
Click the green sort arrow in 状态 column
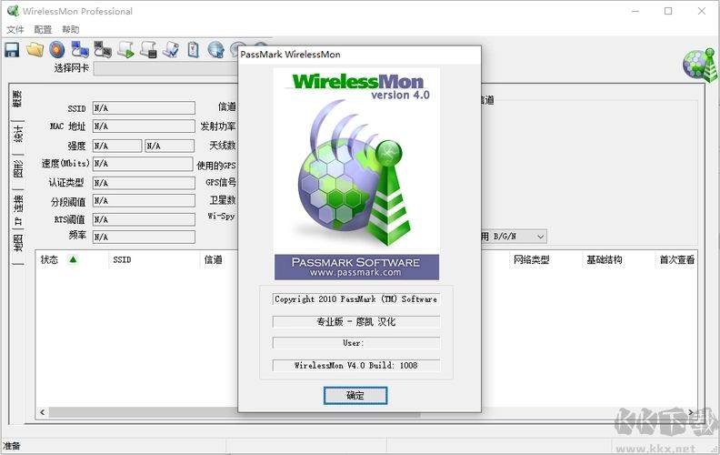pyautogui.click(x=73, y=259)
